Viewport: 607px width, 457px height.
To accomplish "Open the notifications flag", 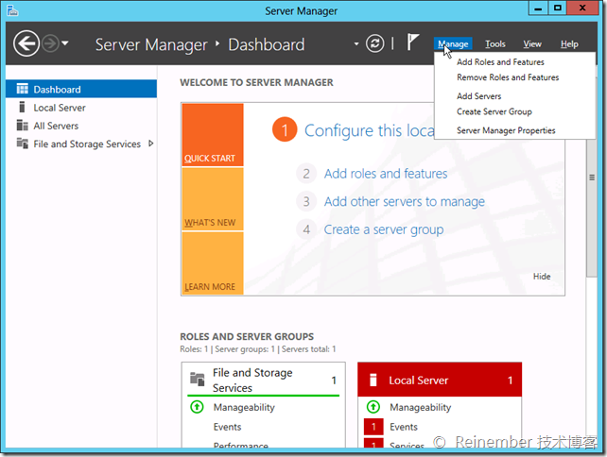I will tap(412, 43).
